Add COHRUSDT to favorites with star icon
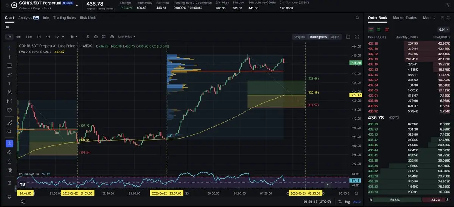The image size is (454, 207). click(x=7, y=5)
